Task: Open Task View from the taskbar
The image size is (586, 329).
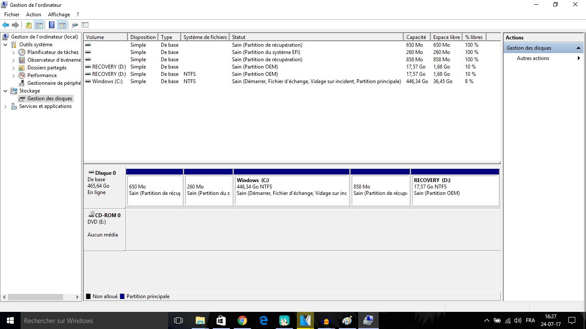Action: (x=178, y=320)
